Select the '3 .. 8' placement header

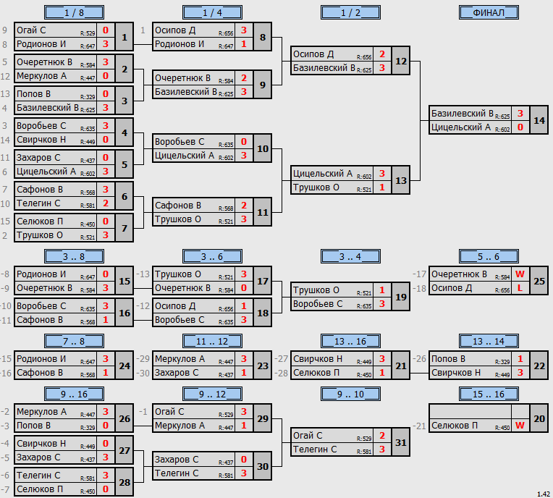point(74,256)
